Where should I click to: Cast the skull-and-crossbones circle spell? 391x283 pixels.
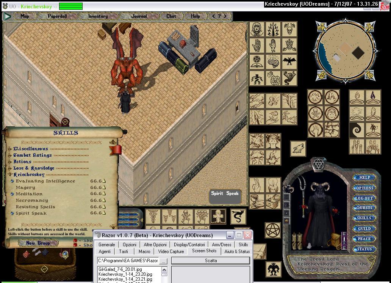(316, 113)
